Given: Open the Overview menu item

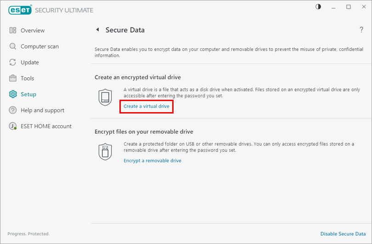Looking at the screenshot, I should (x=33, y=30).
